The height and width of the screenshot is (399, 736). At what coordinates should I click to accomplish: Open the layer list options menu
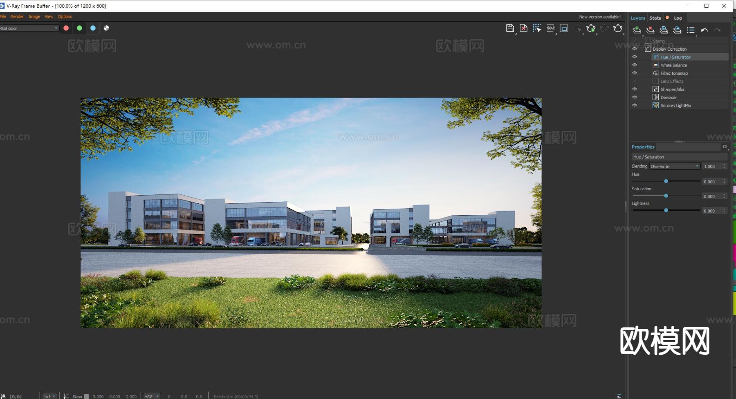coord(691,30)
